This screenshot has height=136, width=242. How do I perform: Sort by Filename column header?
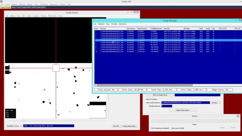click(x=113, y=29)
